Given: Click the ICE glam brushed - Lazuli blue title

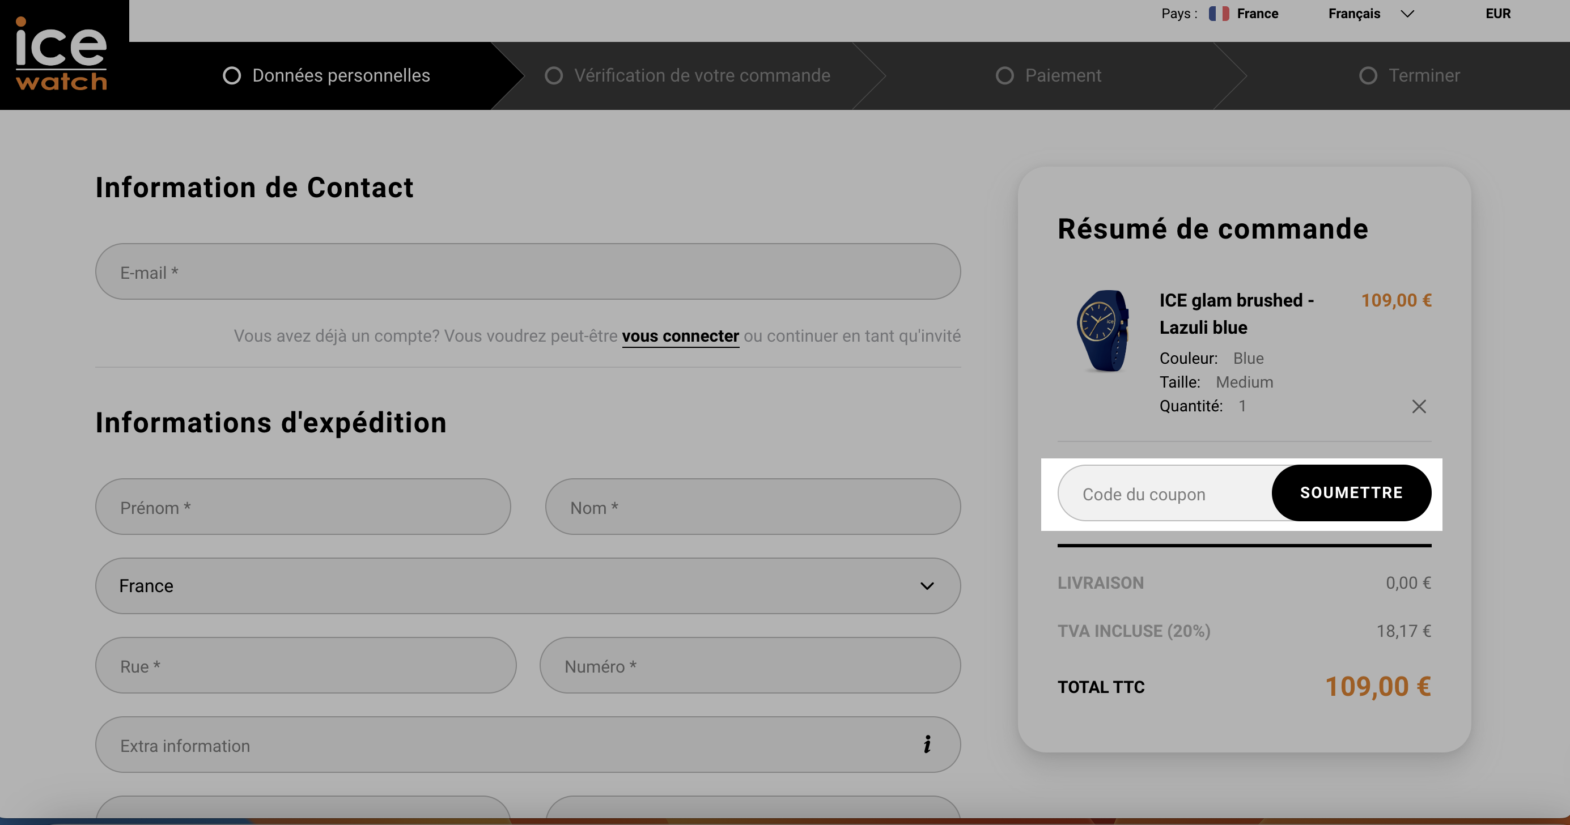Looking at the screenshot, I should pos(1237,314).
